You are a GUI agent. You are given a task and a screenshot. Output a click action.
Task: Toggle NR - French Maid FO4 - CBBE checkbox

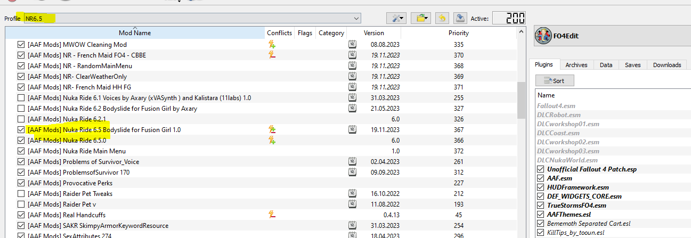(21, 55)
